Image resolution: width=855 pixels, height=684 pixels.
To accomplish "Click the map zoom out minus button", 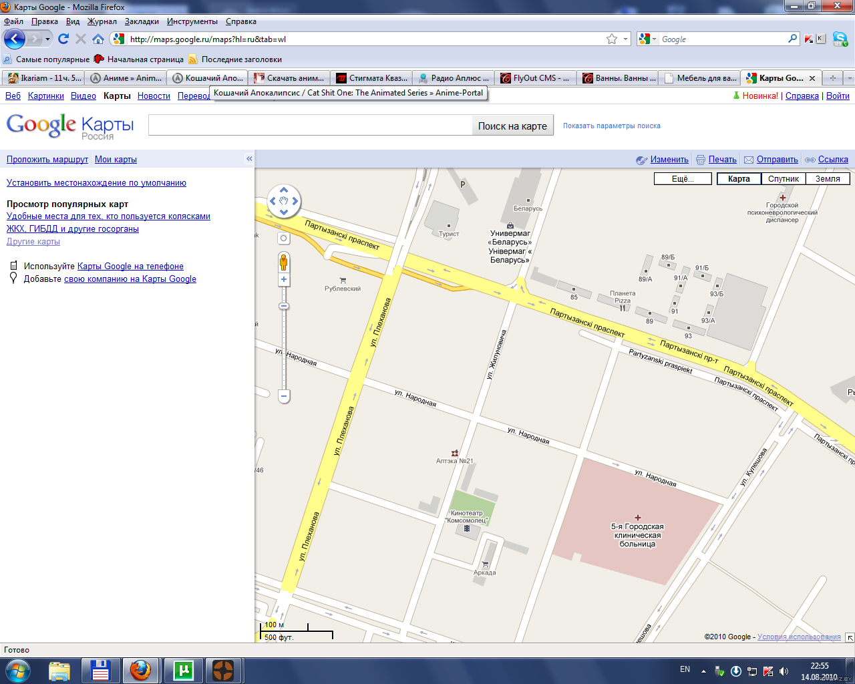I will (x=284, y=396).
